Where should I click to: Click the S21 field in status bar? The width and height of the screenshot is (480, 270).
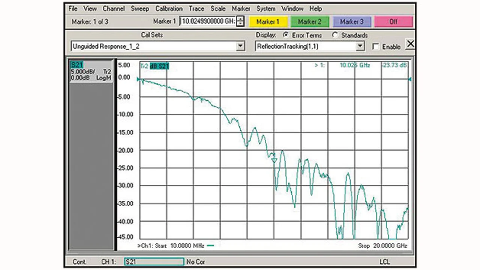(154, 262)
